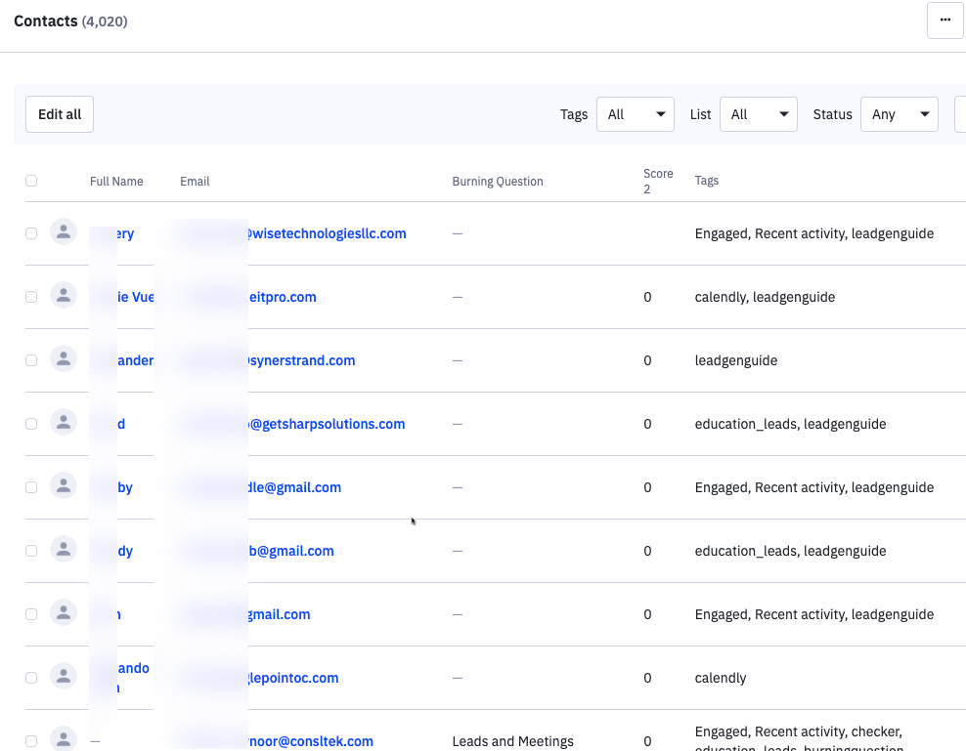
Task: Click avatar icon for b@gmail.com contact
Action: (x=64, y=549)
